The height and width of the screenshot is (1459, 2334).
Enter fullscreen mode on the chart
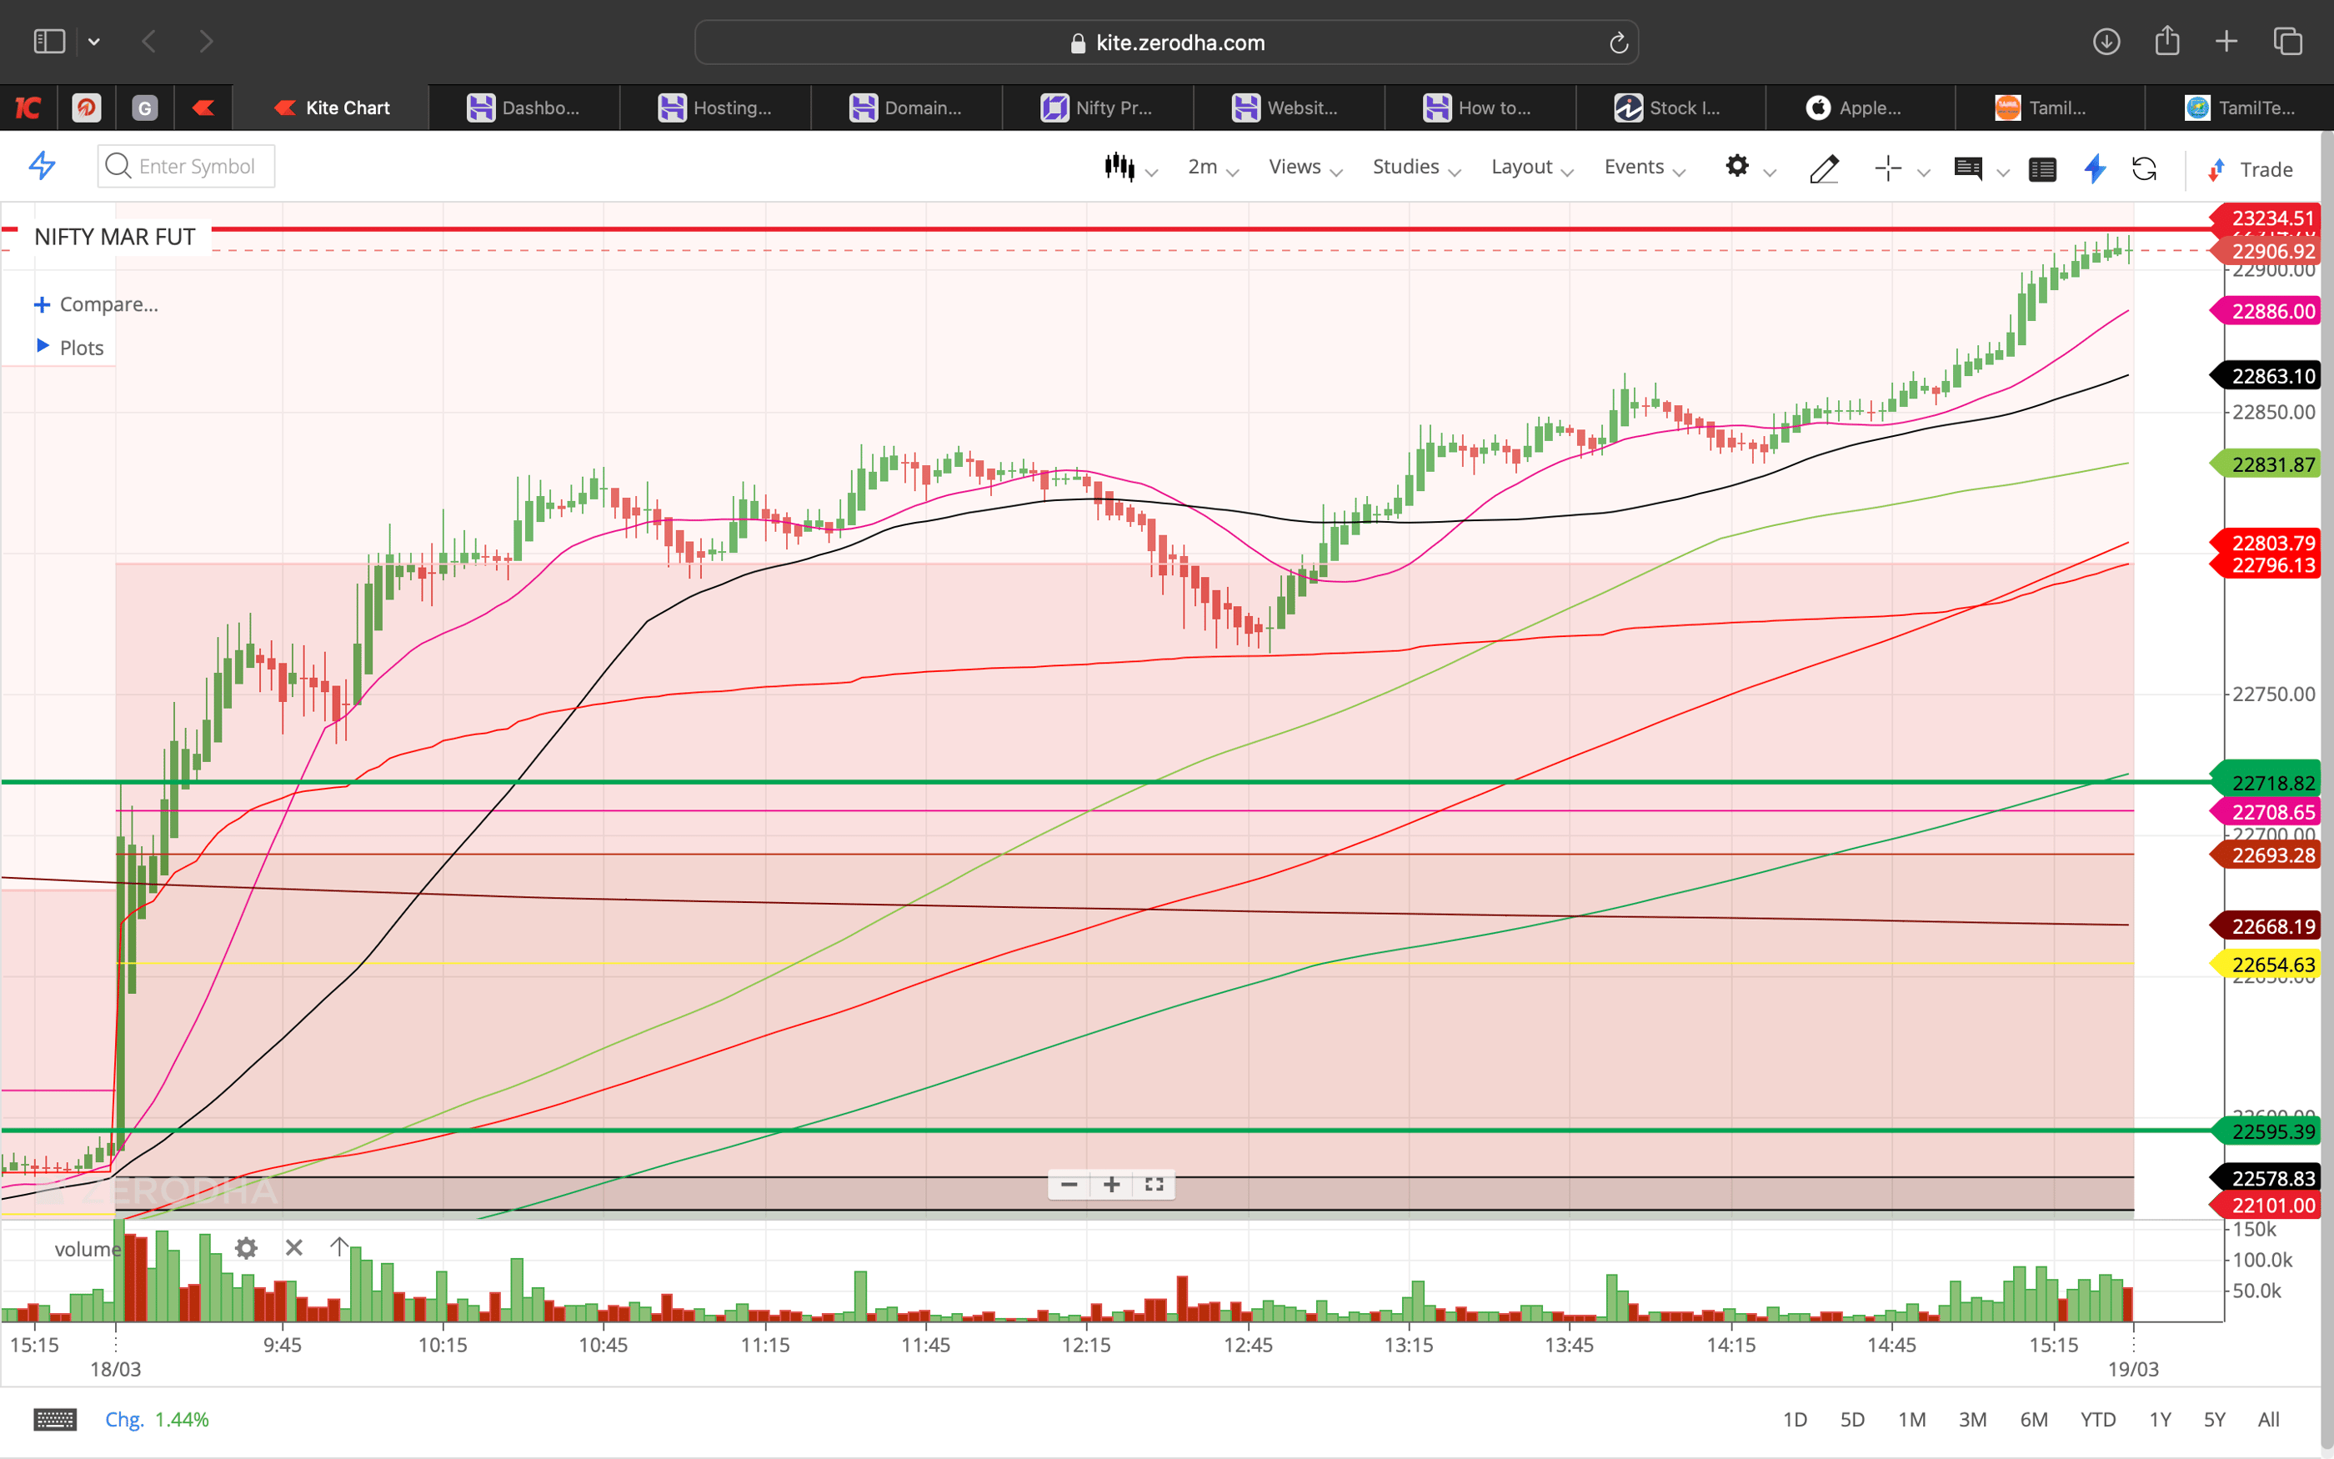[1154, 1184]
